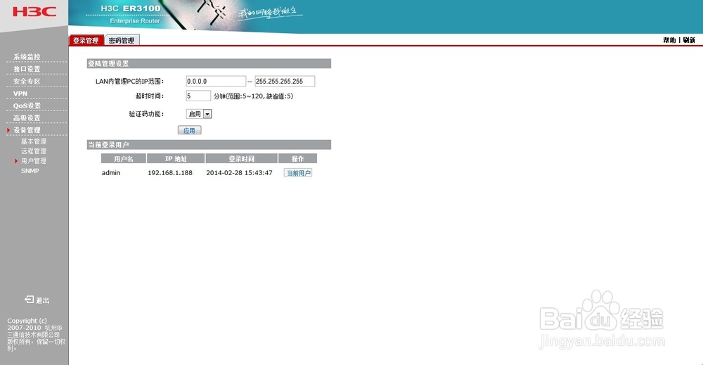Open the VPN menu item
The height and width of the screenshot is (365, 703).
(x=20, y=94)
